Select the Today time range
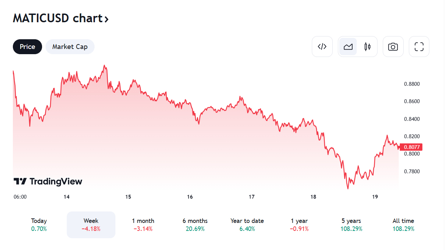This screenshot has width=445, height=250. pyautogui.click(x=39, y=224)
